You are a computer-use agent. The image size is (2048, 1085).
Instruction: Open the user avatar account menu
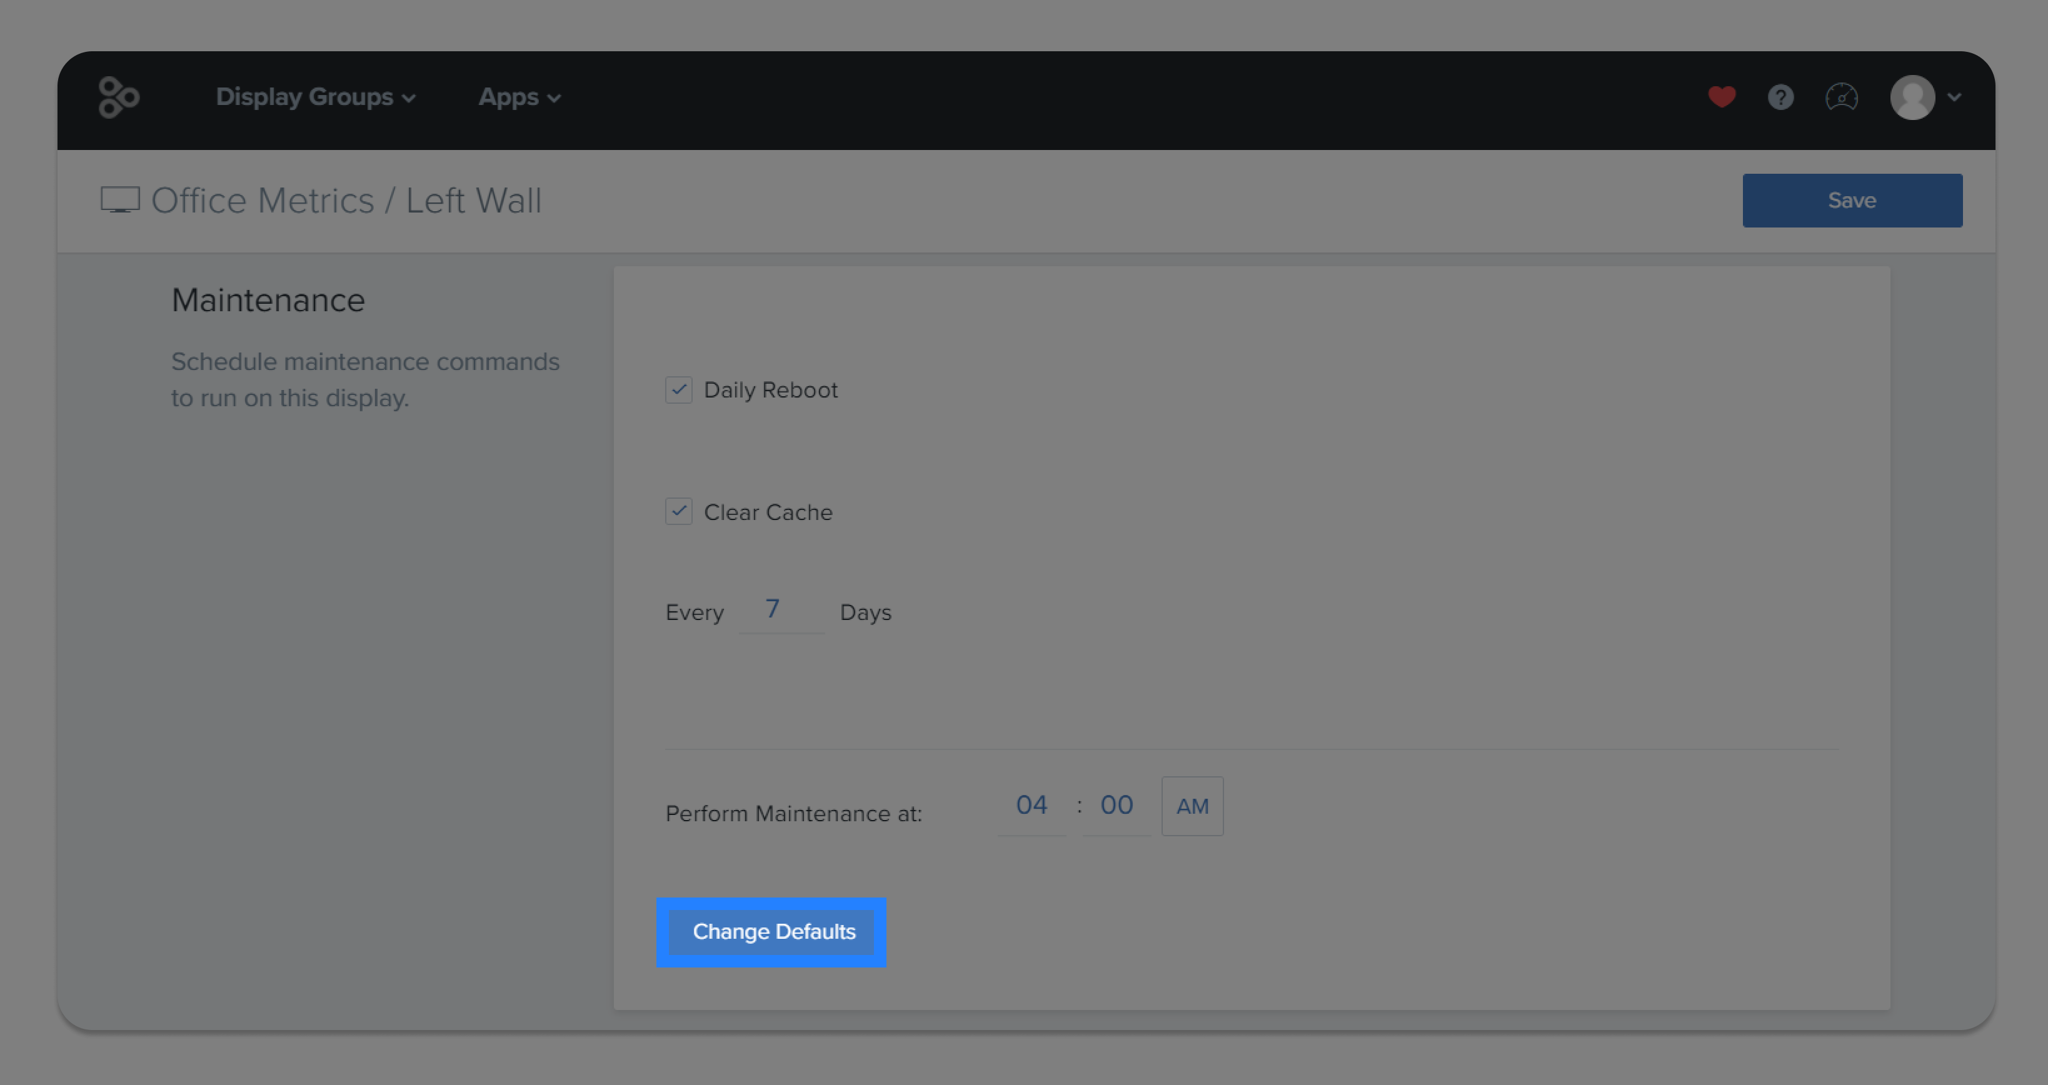(x=1925, y=97)
